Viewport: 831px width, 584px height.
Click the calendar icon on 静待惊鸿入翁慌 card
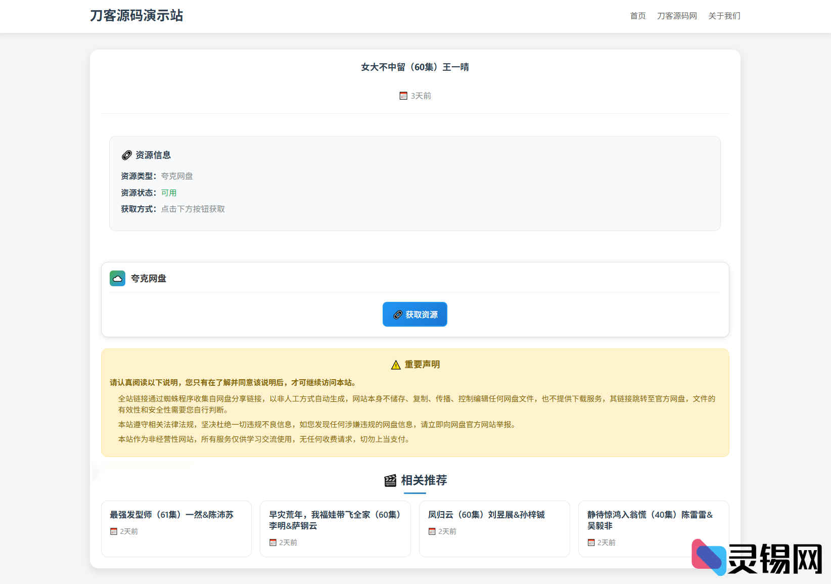click(x=591, y=542)
